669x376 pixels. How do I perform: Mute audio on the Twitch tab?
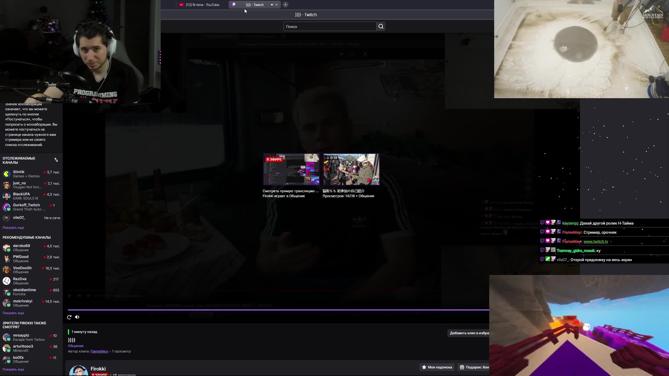[x=272, y=5]
